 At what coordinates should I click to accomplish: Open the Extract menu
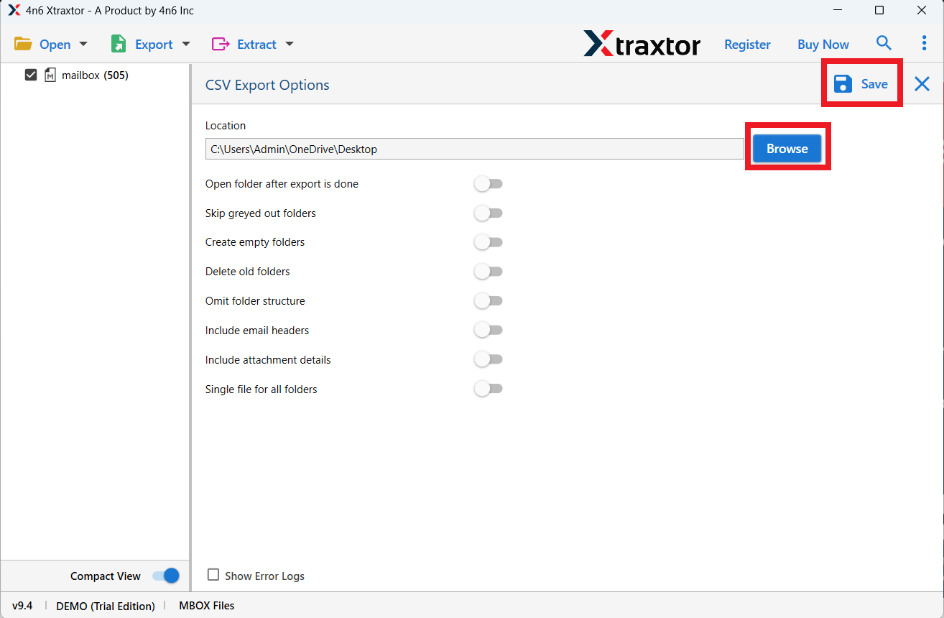click(x=256, y=44)
